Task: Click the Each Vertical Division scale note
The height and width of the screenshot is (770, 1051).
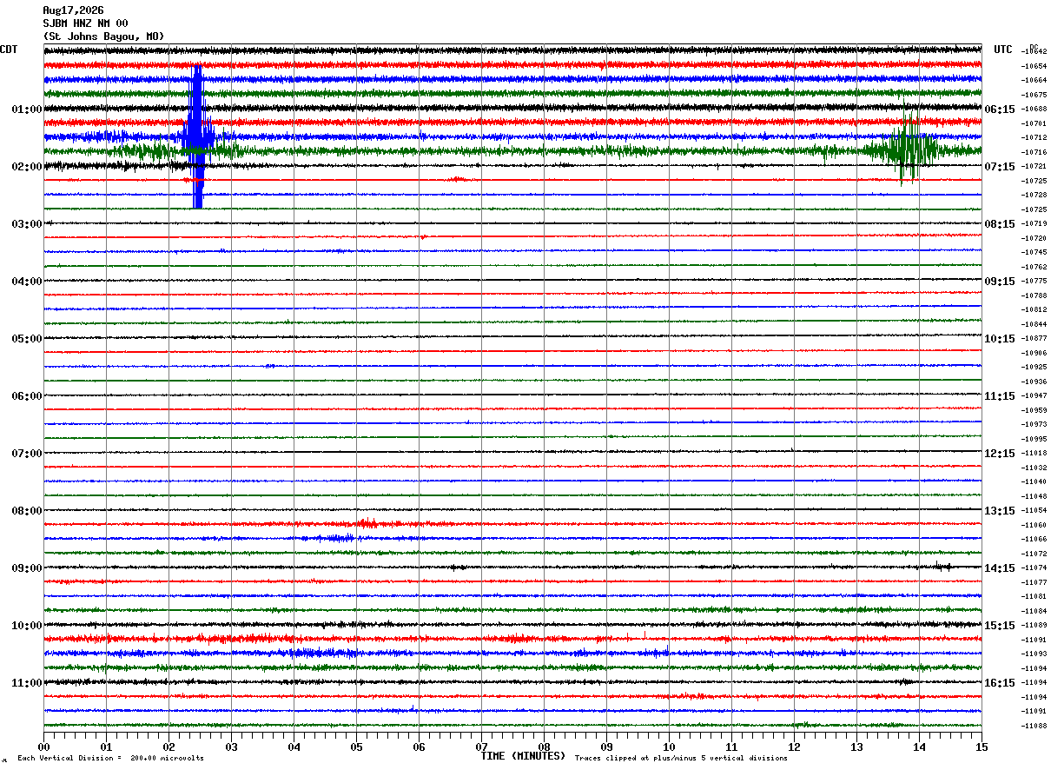Action: click(111, 758)
